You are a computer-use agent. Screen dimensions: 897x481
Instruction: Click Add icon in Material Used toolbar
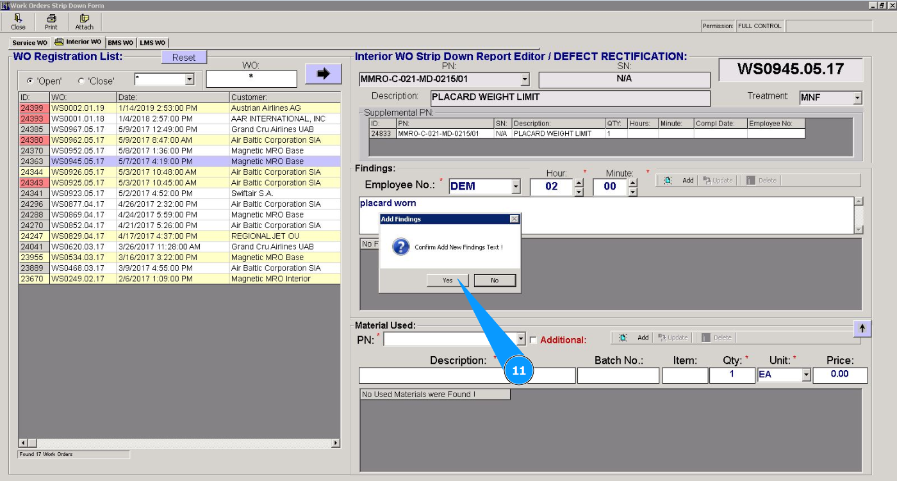click(x=634, y=338)
